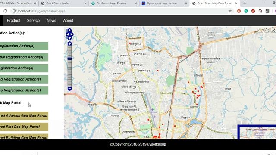The height and width of the screenshot is (155, 276).
Task: Open Plot Geo Map Portal
Action: pyautogui.click(x=24, y=127)
